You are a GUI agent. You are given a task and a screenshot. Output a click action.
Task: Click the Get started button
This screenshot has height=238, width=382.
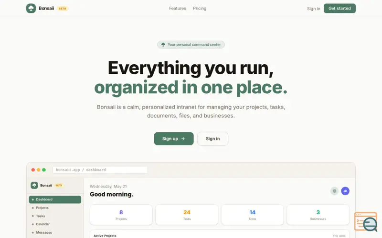[x=340, y=8]
